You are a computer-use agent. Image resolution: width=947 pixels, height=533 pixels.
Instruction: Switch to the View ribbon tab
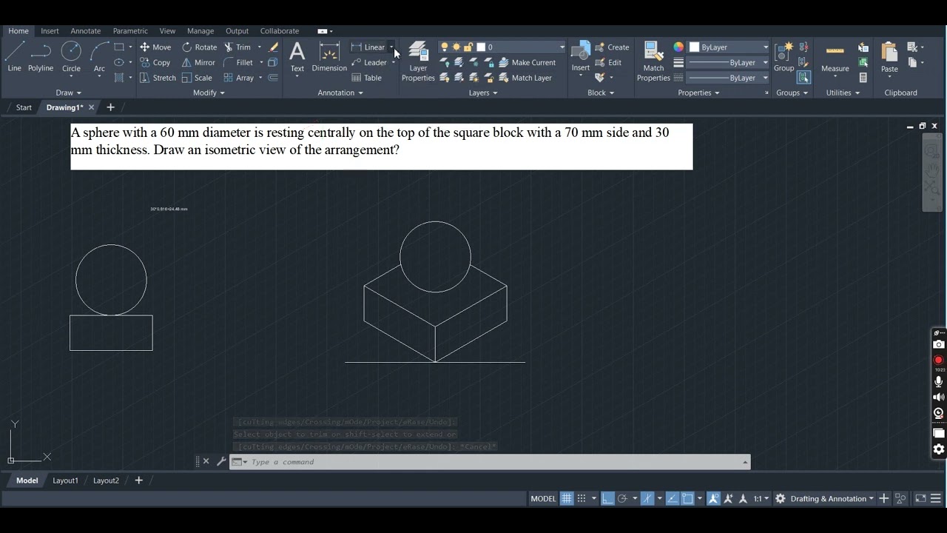click(x=167, y=31)
